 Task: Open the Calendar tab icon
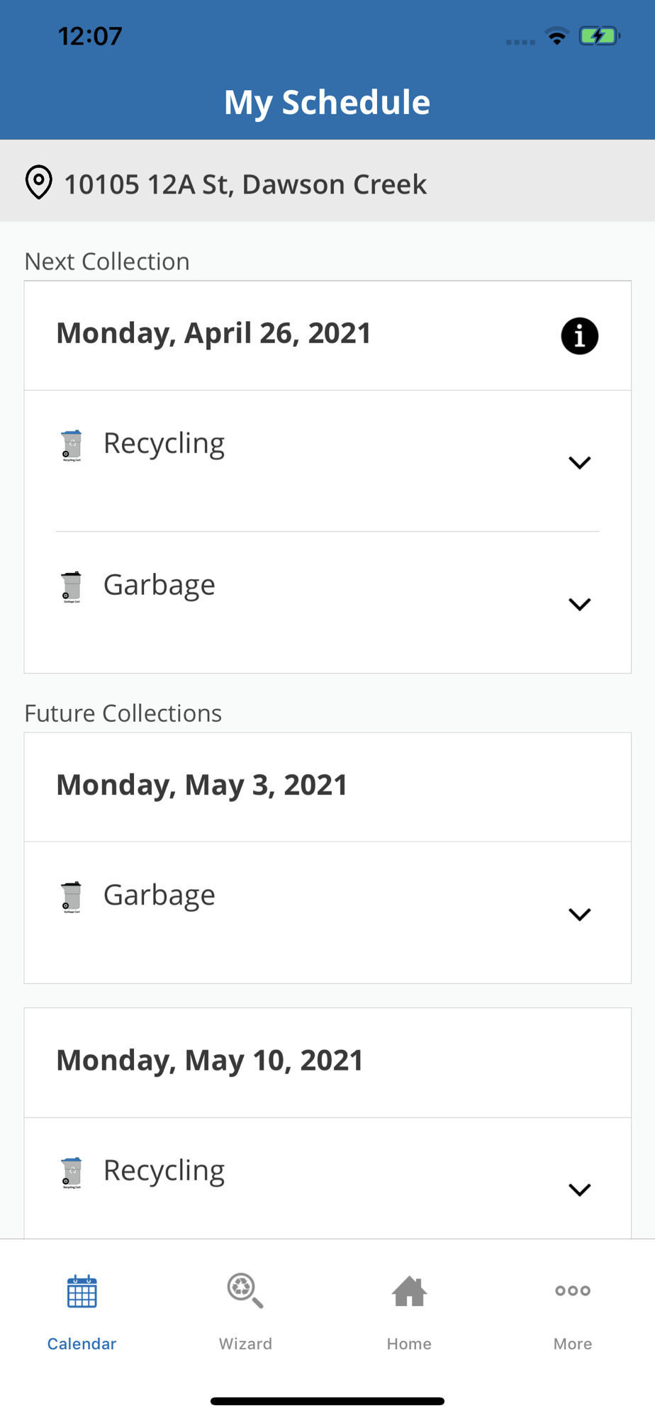pos(82,1291)
